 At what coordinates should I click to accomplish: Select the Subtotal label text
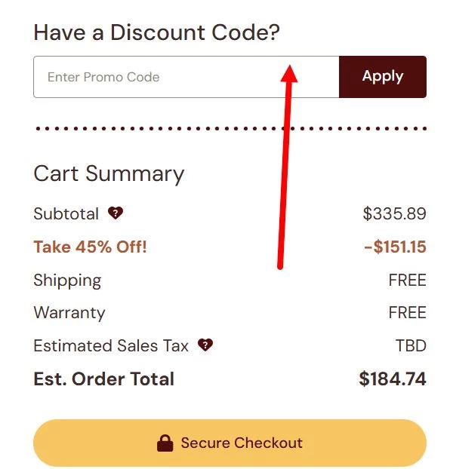66,214
